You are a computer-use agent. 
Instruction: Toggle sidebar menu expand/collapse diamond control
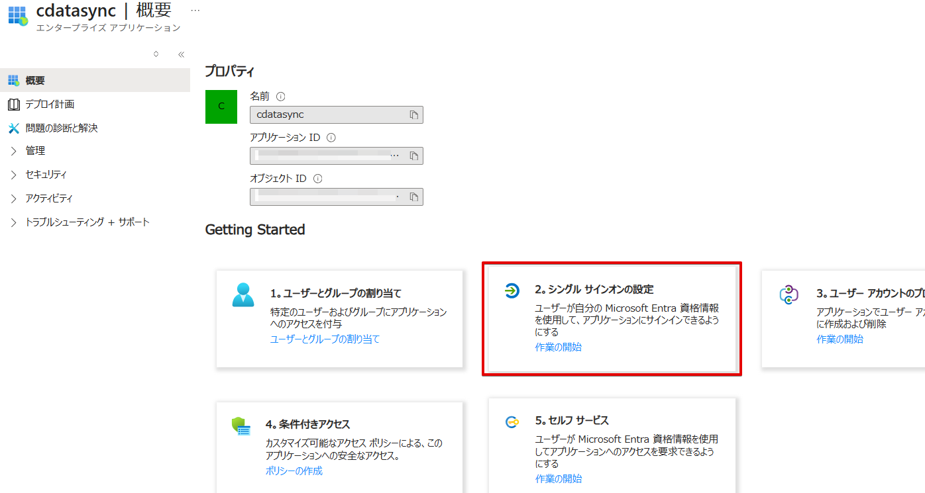tap(156, 54)
